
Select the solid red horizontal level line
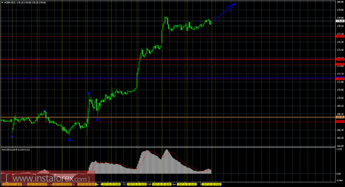tap(168, 60)
